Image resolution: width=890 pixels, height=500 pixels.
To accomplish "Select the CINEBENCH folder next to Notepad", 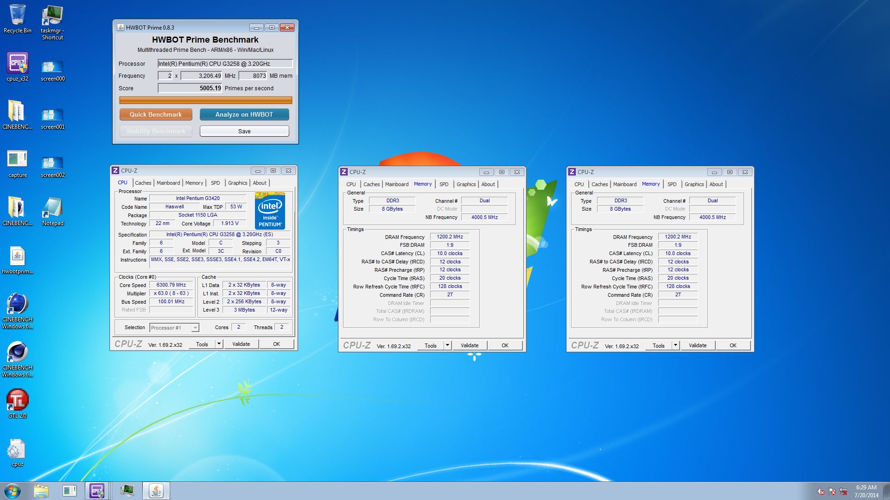I will click(x=18, y=211).
